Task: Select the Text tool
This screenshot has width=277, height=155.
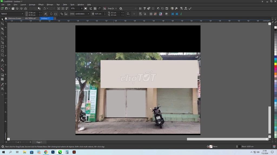Action: click(2, 60)
